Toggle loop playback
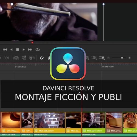Screen dimensions: 137x137 click(x=38, y=50)
